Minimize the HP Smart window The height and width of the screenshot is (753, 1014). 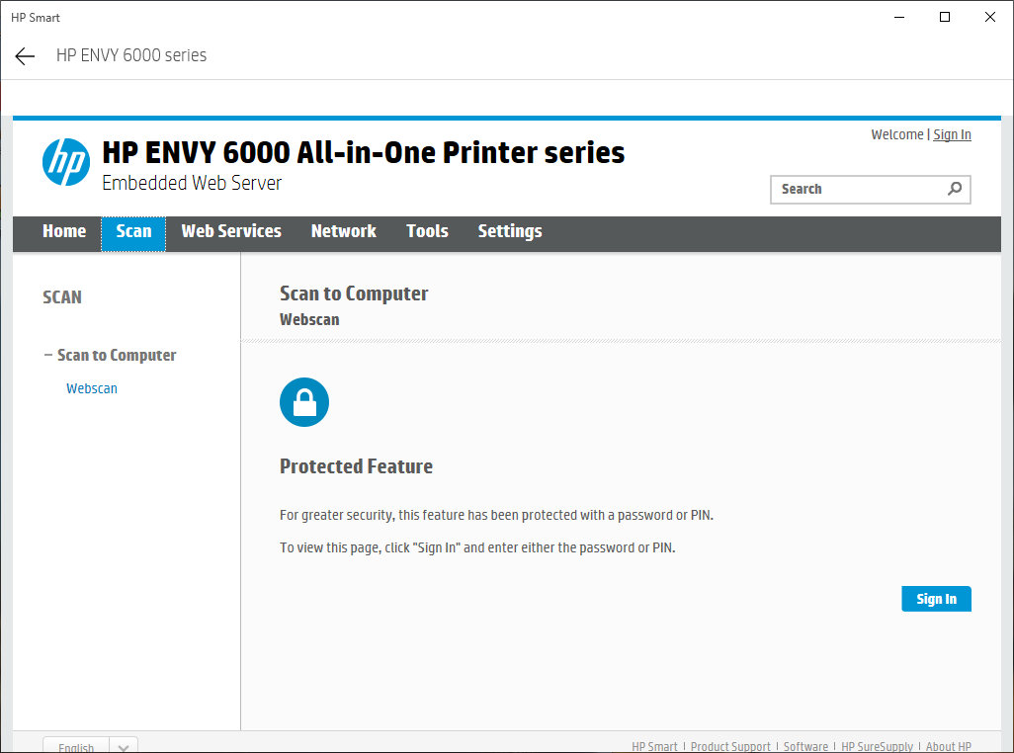pos(899,18)
